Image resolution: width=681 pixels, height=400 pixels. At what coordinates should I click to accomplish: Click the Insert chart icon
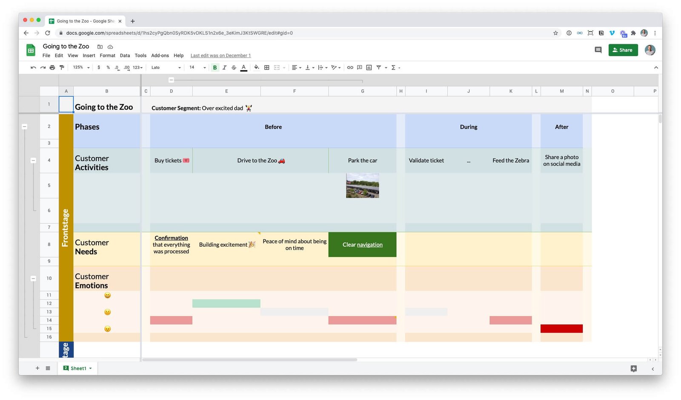(369, 68)
